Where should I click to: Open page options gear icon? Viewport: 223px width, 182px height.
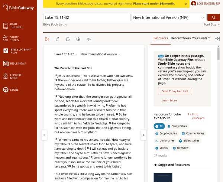pyautogui.click(x=78, y=39)
